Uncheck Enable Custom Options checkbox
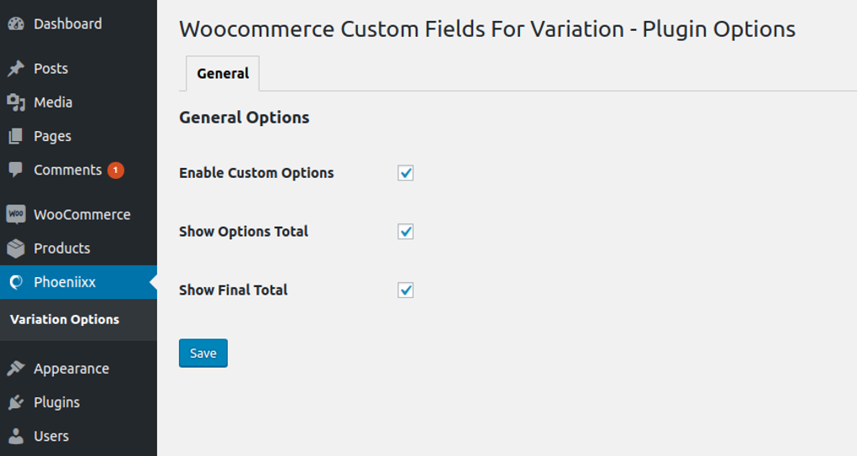Screen dimensions: 857x456 pyautogui.click(x=406, y=173)
